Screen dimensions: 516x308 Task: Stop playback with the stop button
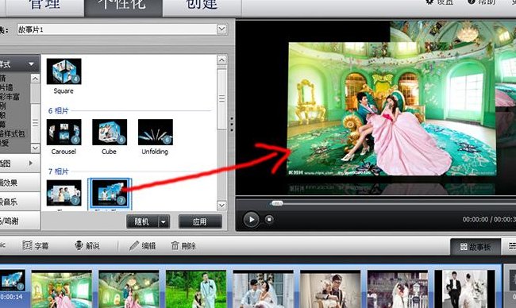coord(269,219)
